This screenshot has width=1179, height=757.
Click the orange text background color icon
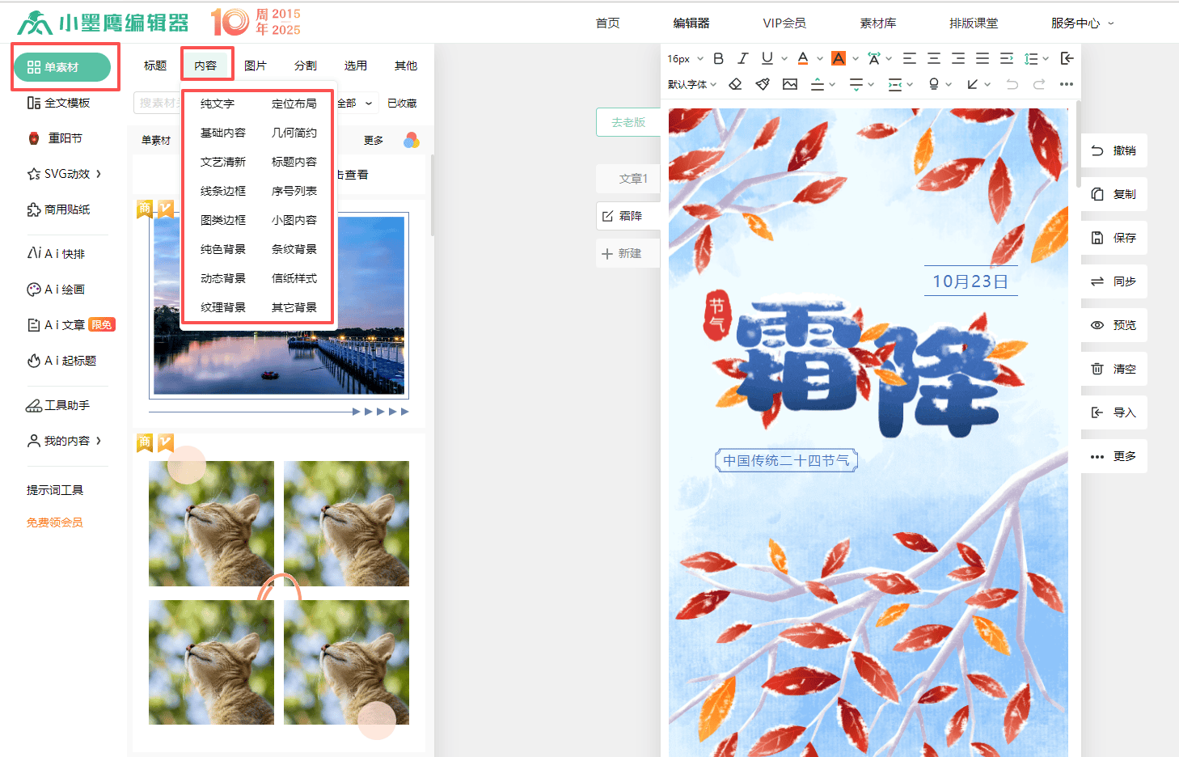tap(839, 58)
